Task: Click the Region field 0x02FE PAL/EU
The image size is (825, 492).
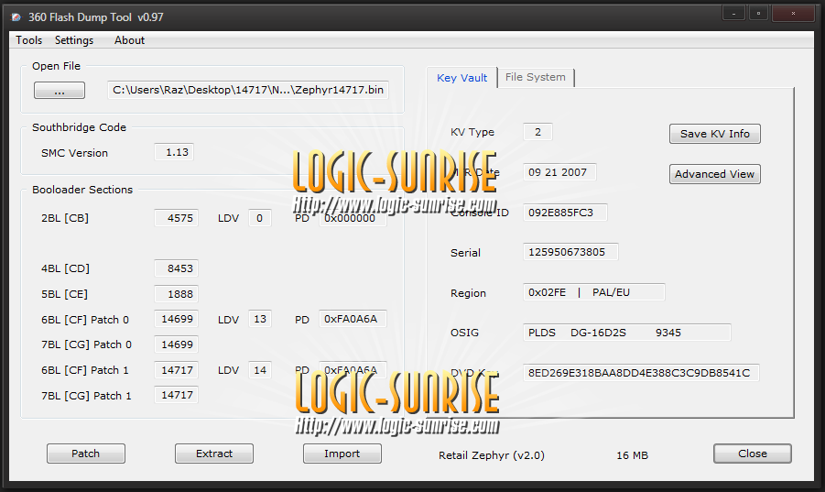Action: pyautogui.click(x=594, y=292)
